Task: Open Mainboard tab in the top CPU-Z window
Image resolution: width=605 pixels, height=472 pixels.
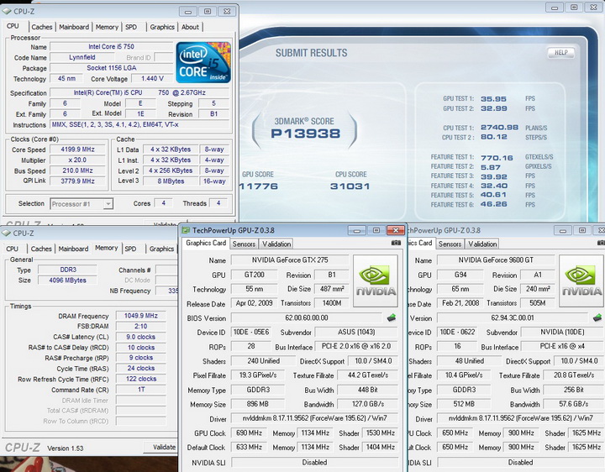Action: click(x=74, y=27)
